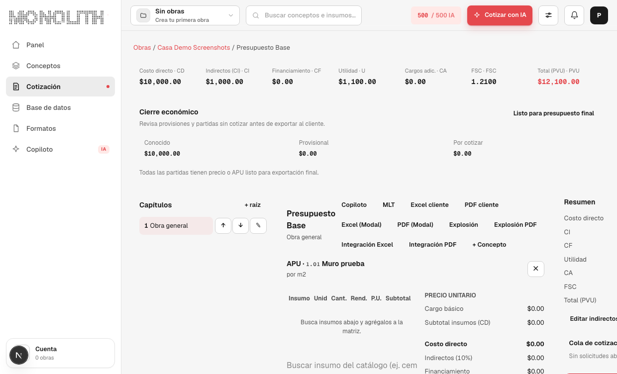Export Explosión PDF
617x374 pixels.
click(x=515, y=225)
